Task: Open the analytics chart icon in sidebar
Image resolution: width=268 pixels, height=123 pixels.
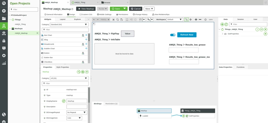Action: (x=4, y=63)
